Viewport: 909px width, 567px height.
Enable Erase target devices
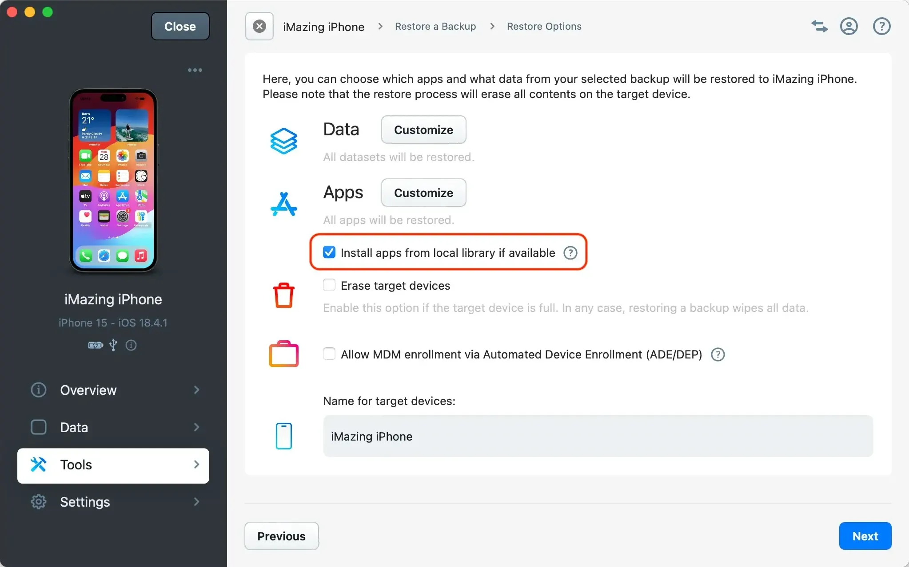(x=328, y=285)
